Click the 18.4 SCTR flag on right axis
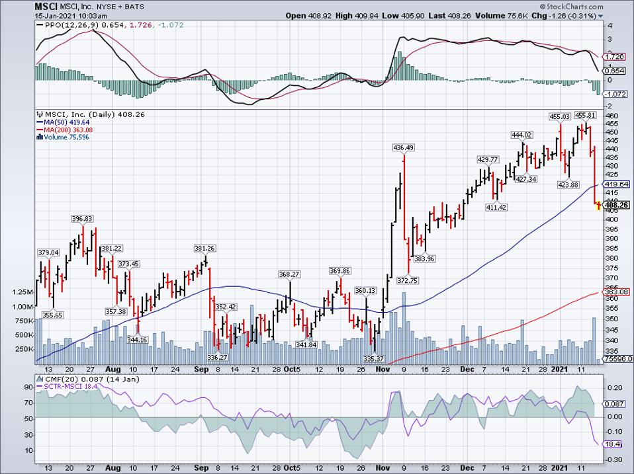This screenshot has width=634, height=474. [612, 444]
